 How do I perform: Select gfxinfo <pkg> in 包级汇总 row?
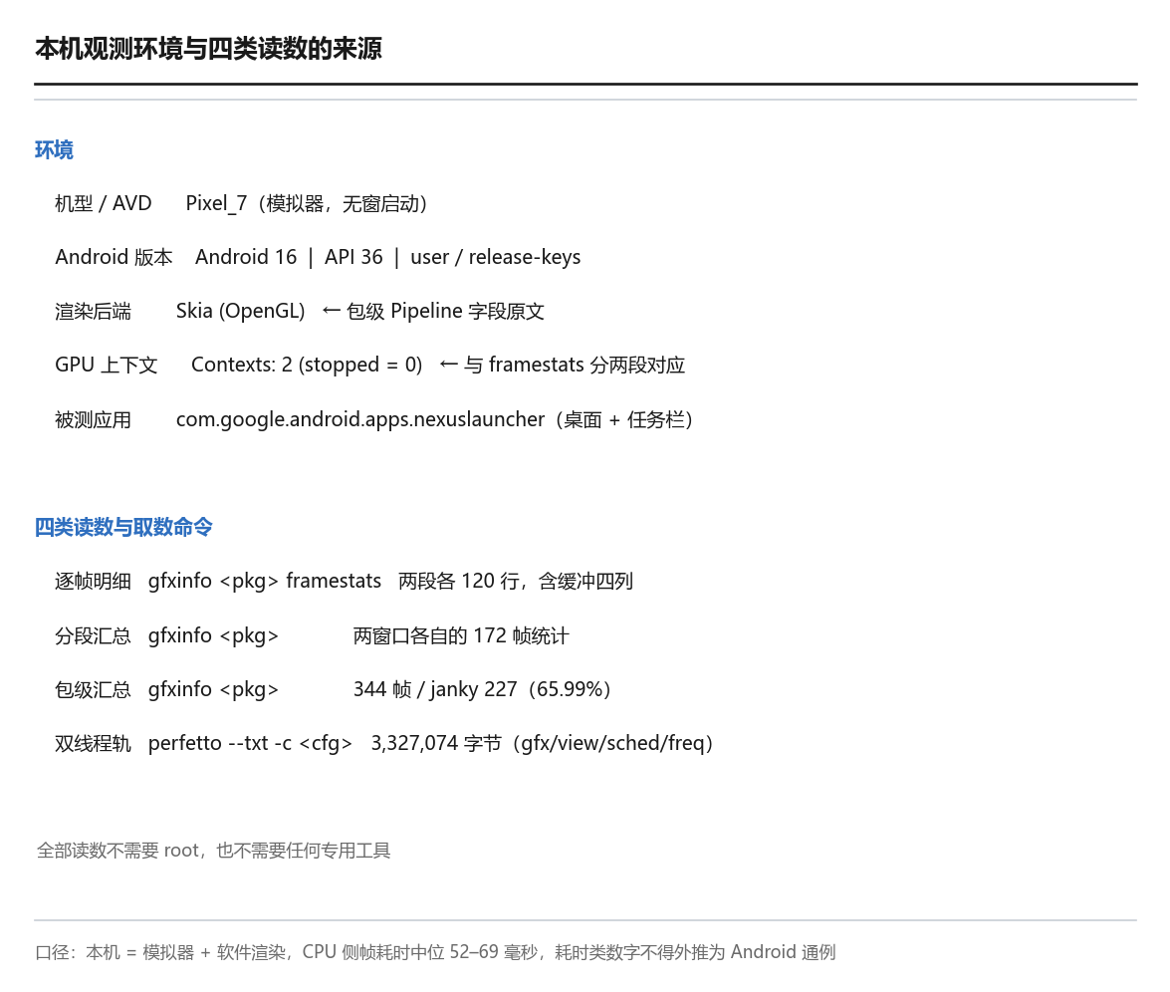[213, 689]
